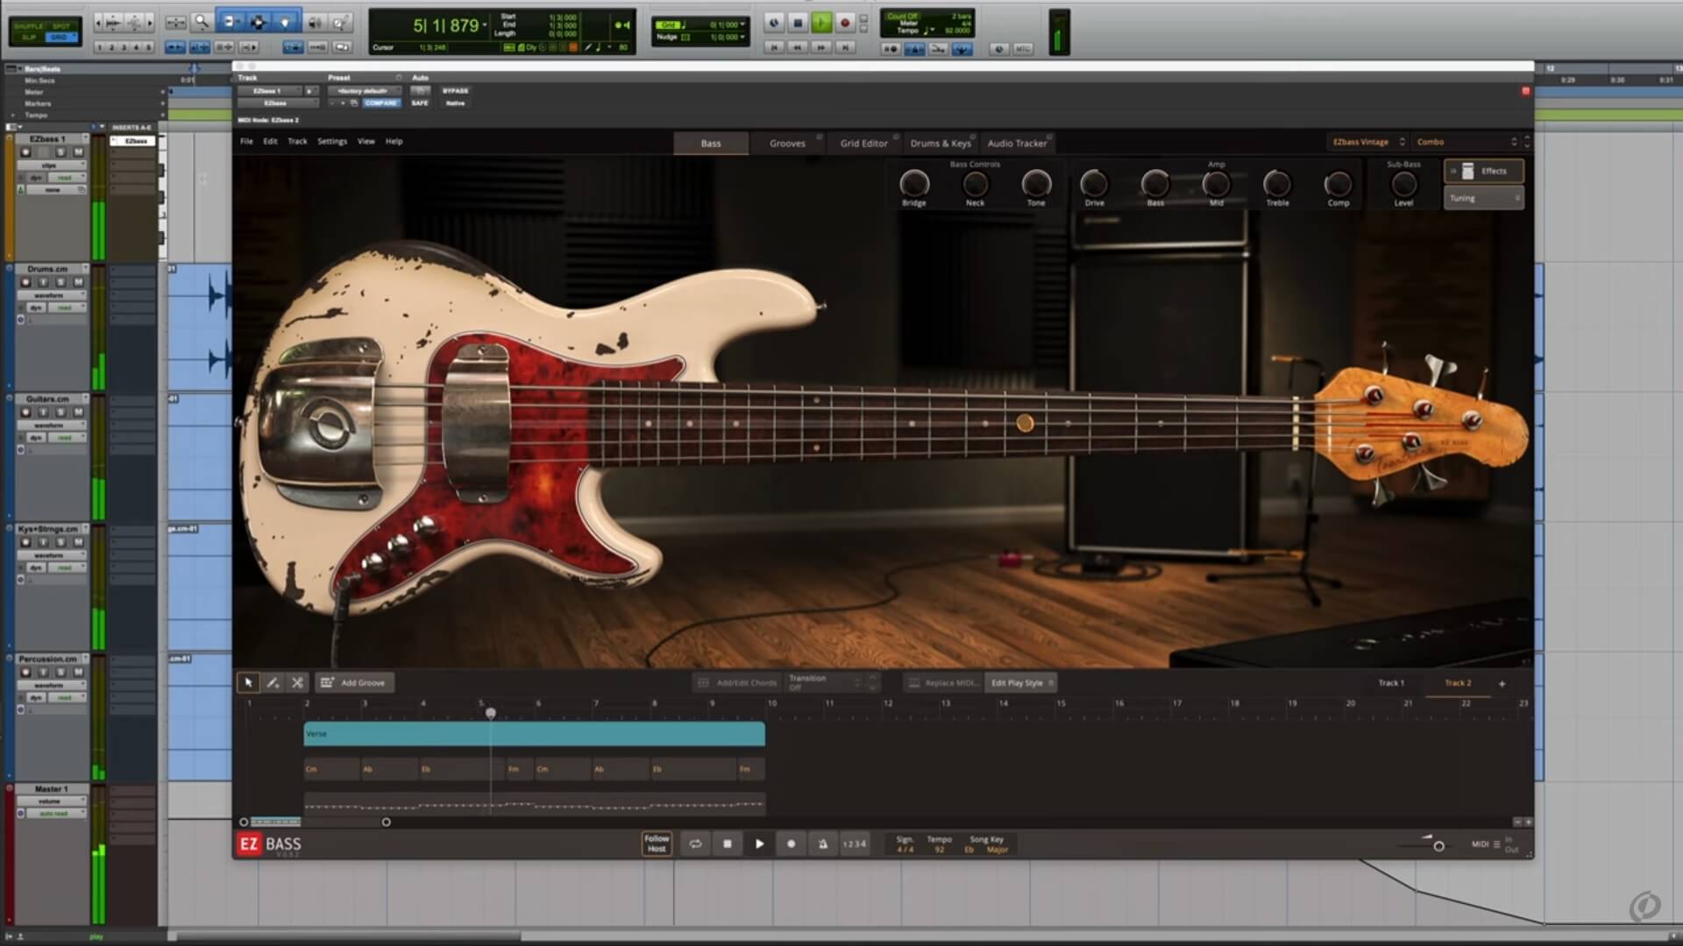Screen dimensions: 1683x946
Task: Select the arrow pointer tool in EZbass
Action: click(248, 682)
